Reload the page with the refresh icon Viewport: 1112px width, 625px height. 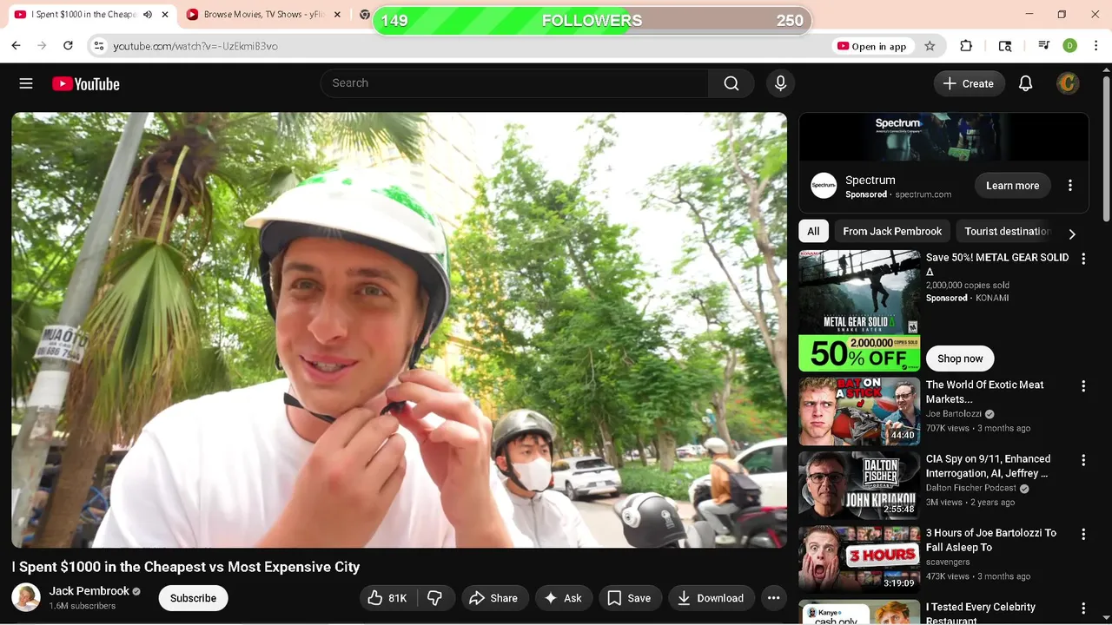point(68,46)
